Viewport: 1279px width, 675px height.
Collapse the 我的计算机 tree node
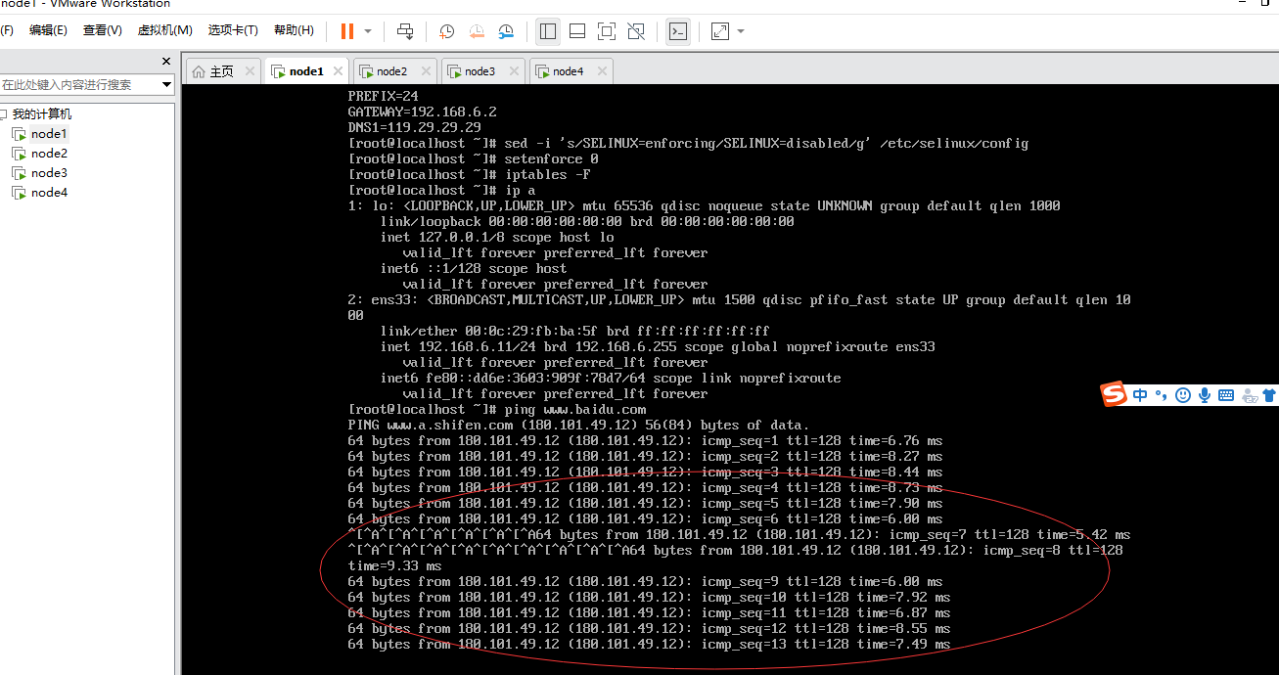(x=3, y=114)
